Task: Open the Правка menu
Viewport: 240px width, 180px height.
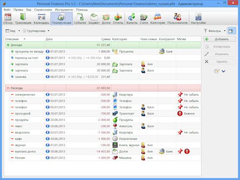Action: pos(18,10)
